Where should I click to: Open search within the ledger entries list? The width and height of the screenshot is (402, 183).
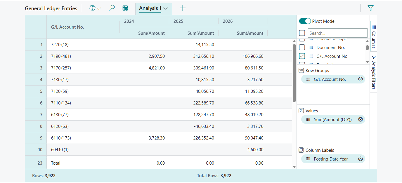112,8
